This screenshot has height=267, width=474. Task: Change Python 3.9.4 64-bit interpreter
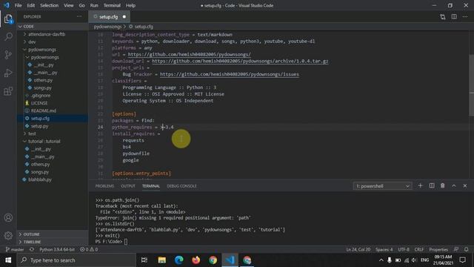point(57,249)
